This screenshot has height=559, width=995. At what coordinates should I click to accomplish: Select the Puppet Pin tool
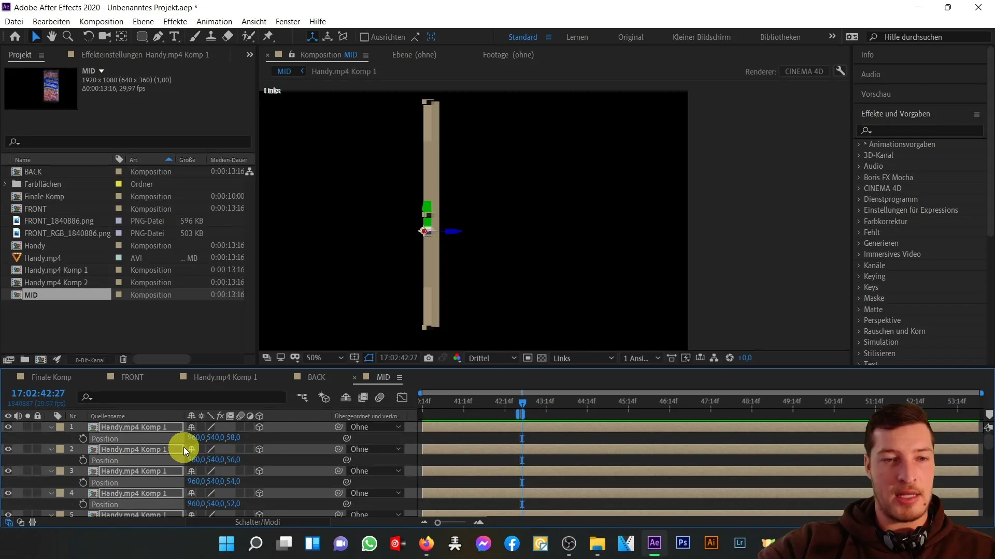coord(268,36)
